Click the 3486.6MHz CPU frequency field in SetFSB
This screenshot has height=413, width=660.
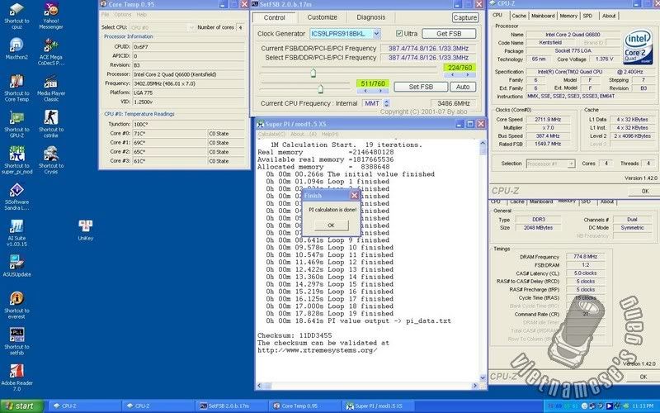453,103
